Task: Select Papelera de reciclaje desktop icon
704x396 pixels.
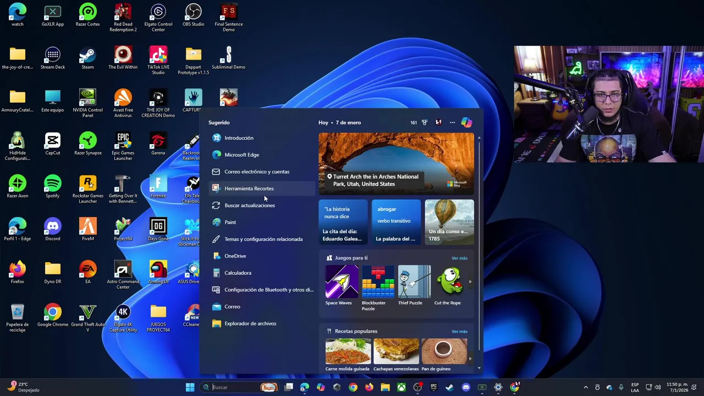Action: coord(17,318)
